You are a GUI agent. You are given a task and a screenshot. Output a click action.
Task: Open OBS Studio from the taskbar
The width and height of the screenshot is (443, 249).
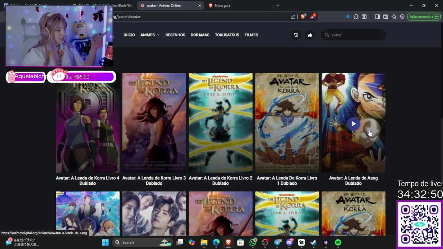[265, 242]
